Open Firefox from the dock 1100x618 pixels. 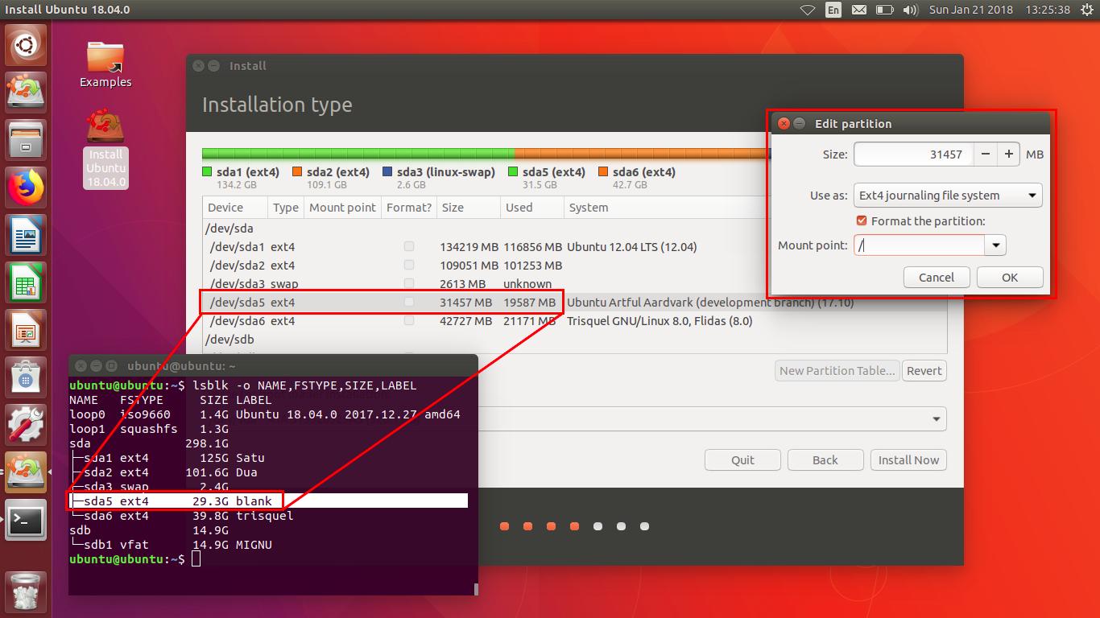click(x=26, y=185)
